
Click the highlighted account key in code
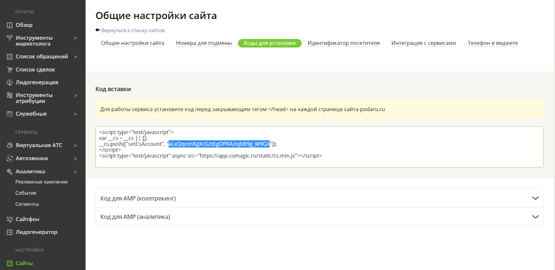click(x=219, y=144)
